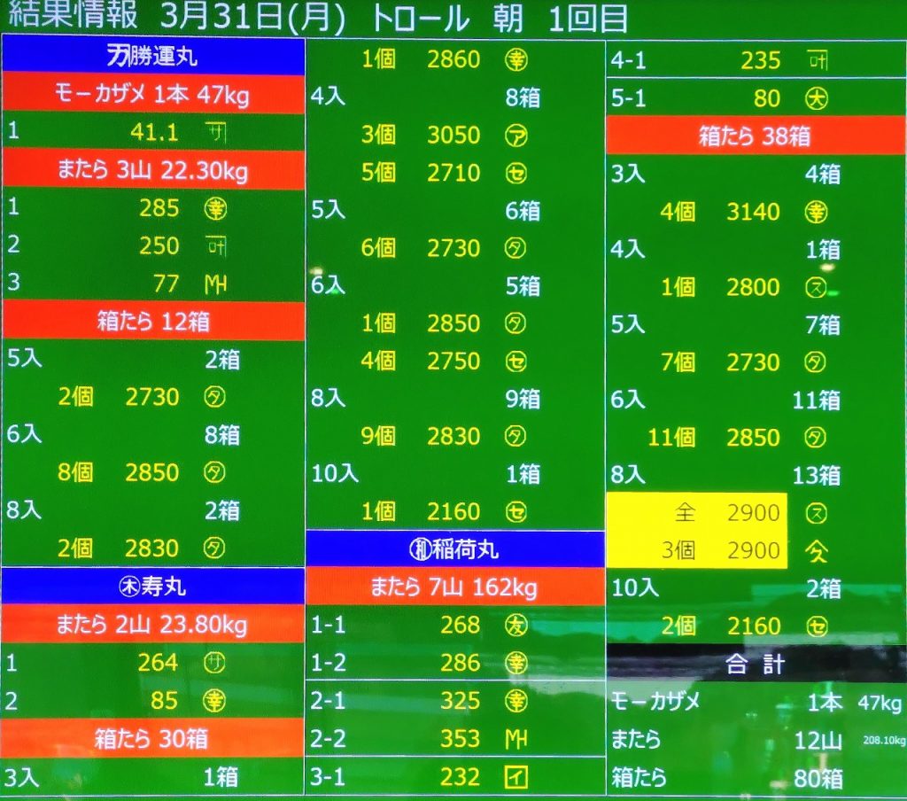907x801 pixels.
Task: Select the circled ス mark beside 2800
Action: (x=817, y=287)
